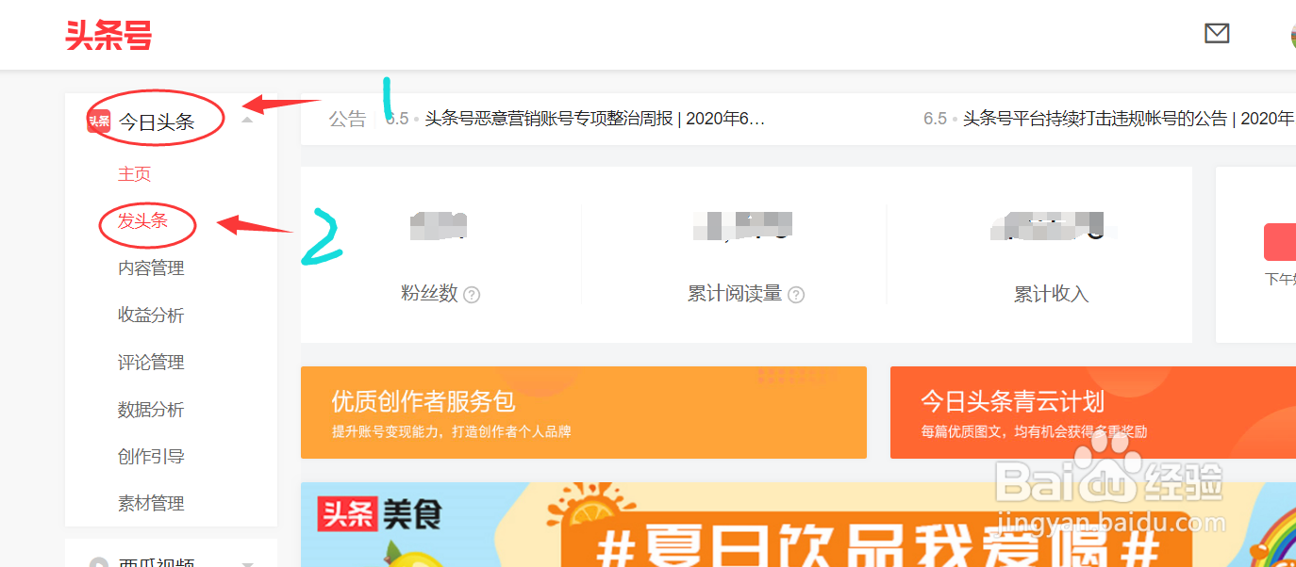Expand the 西瓜视频 section arrow
This screenshot has width=1296, height=567.
pos(247,563)
